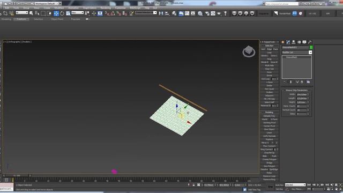
Task: Open Create command panel tab
Action: tap(283, 42)
